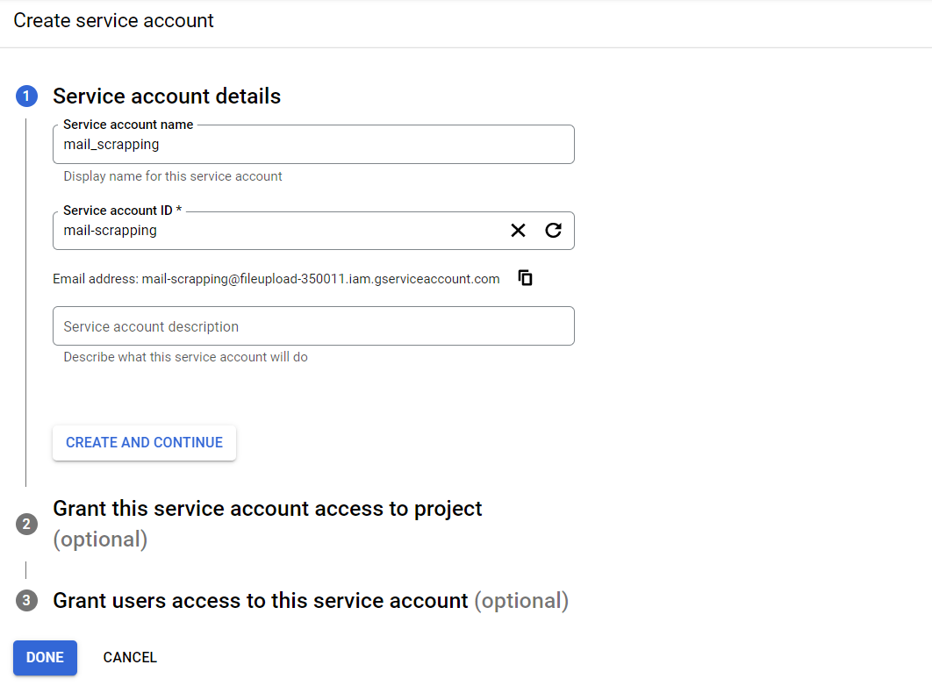The image size is (932, 686).
Task: Expand Grant users access to this service account
Action: (261, 601)
